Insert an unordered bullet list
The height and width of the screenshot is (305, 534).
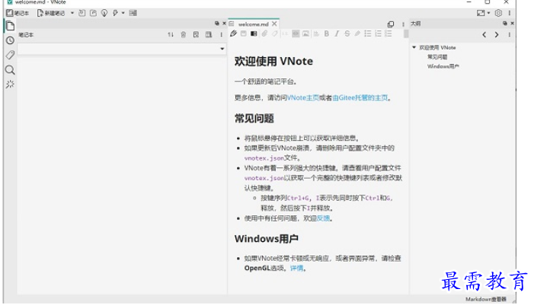(x=368, y=33)
